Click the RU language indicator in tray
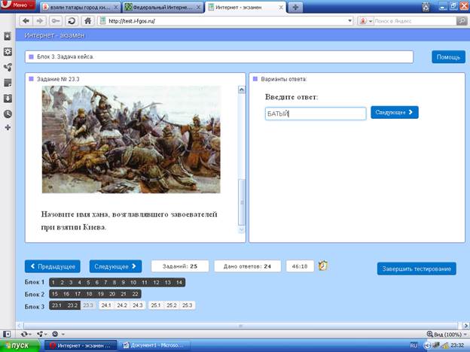The image size is (470, 352). point(414,345)
